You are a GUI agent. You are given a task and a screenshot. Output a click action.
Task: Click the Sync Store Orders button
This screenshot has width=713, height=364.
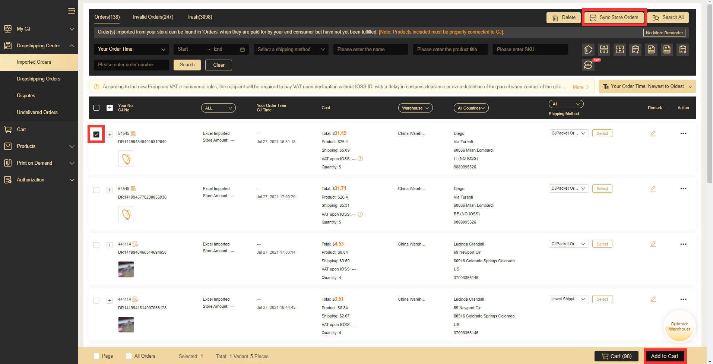point(614,18)
